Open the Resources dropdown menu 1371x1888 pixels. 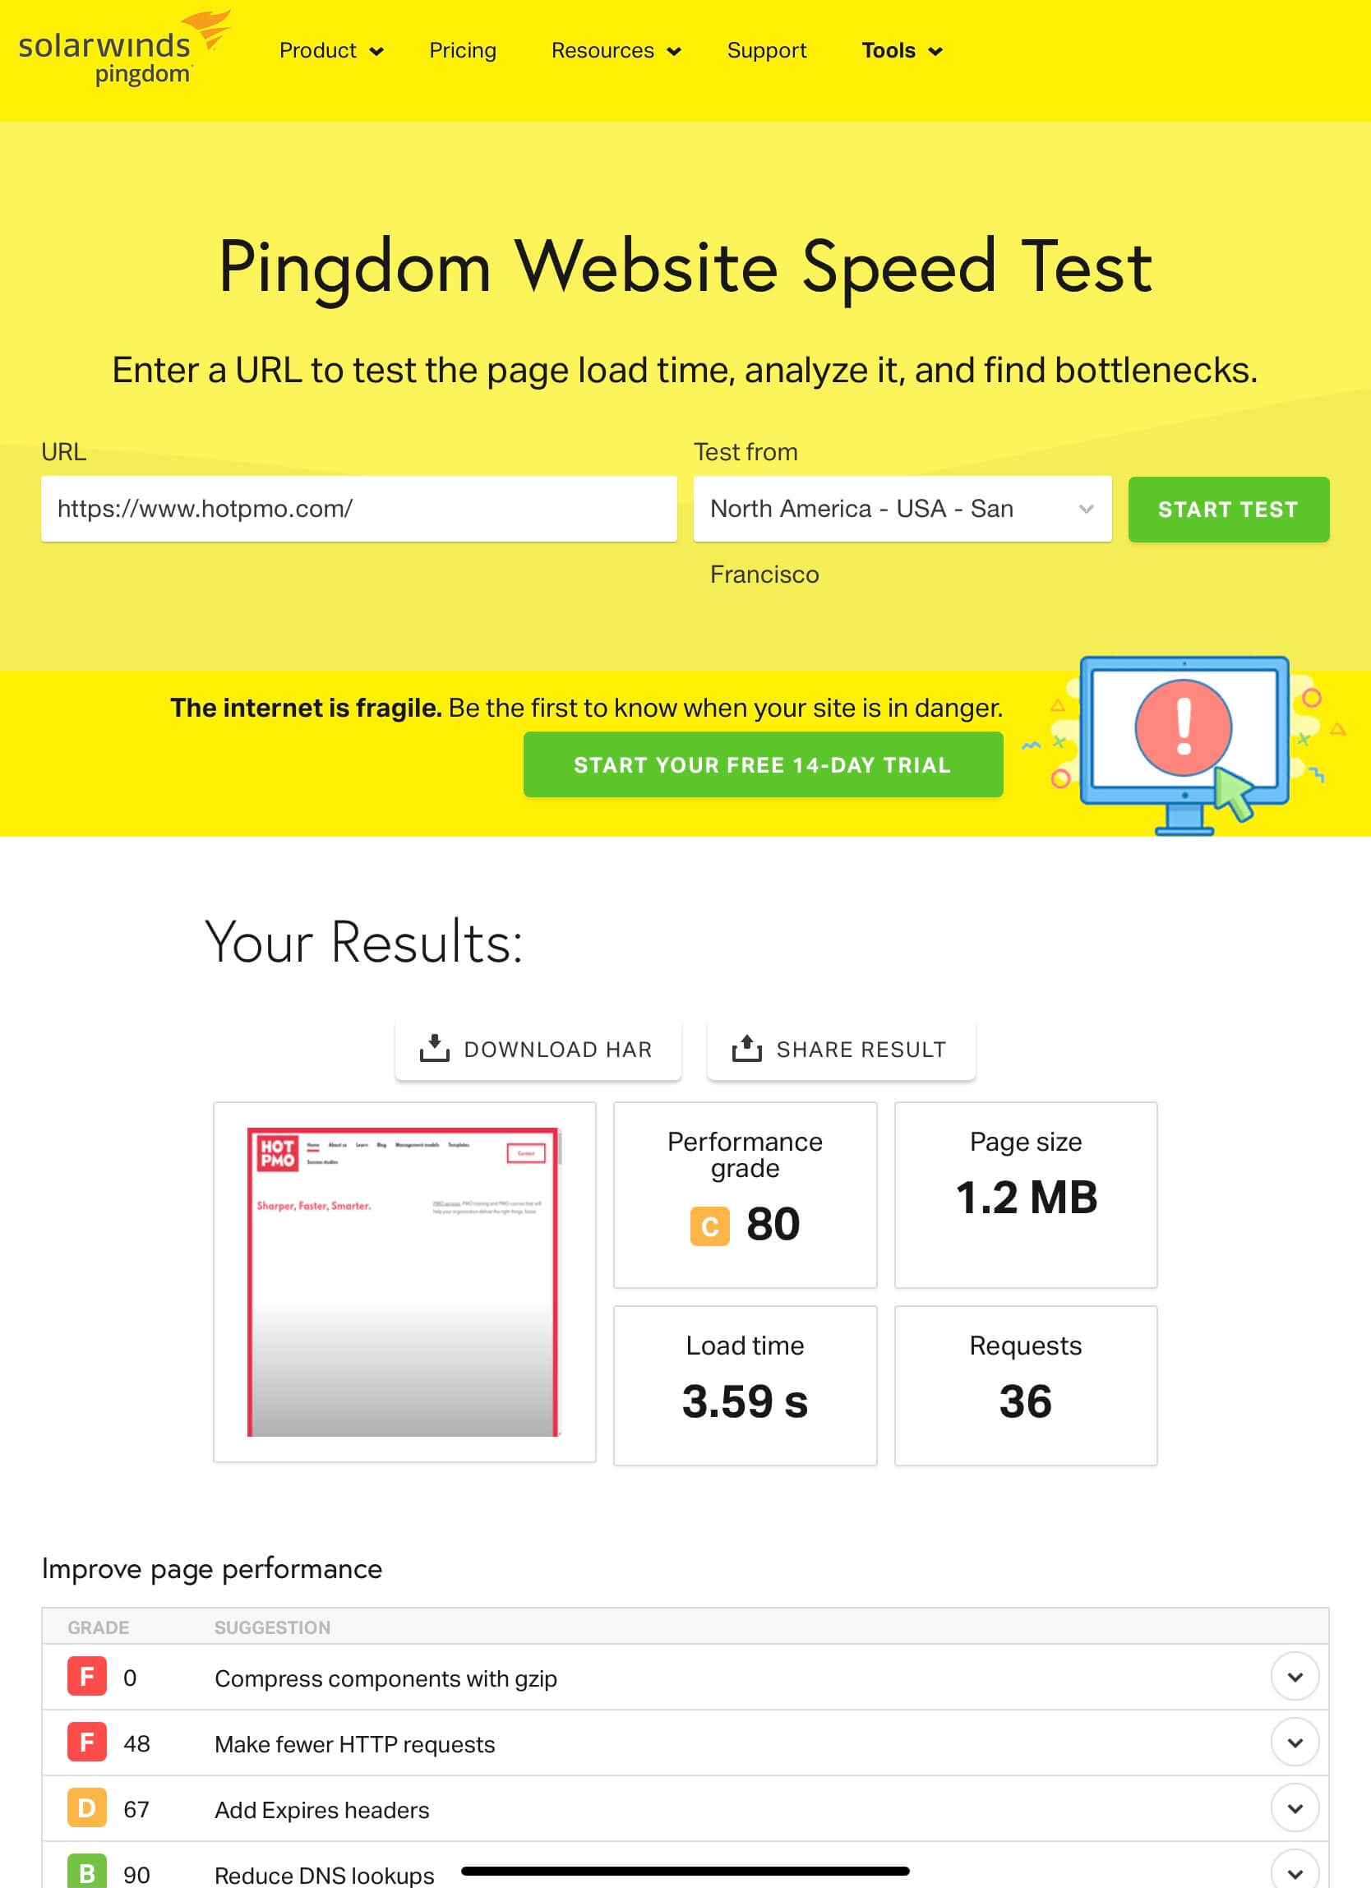click(615, 51)
